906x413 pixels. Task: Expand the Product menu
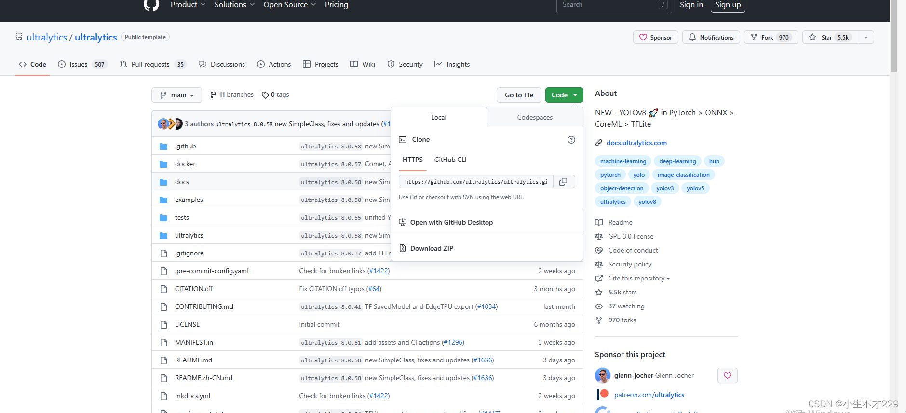[x=188, y=5]
